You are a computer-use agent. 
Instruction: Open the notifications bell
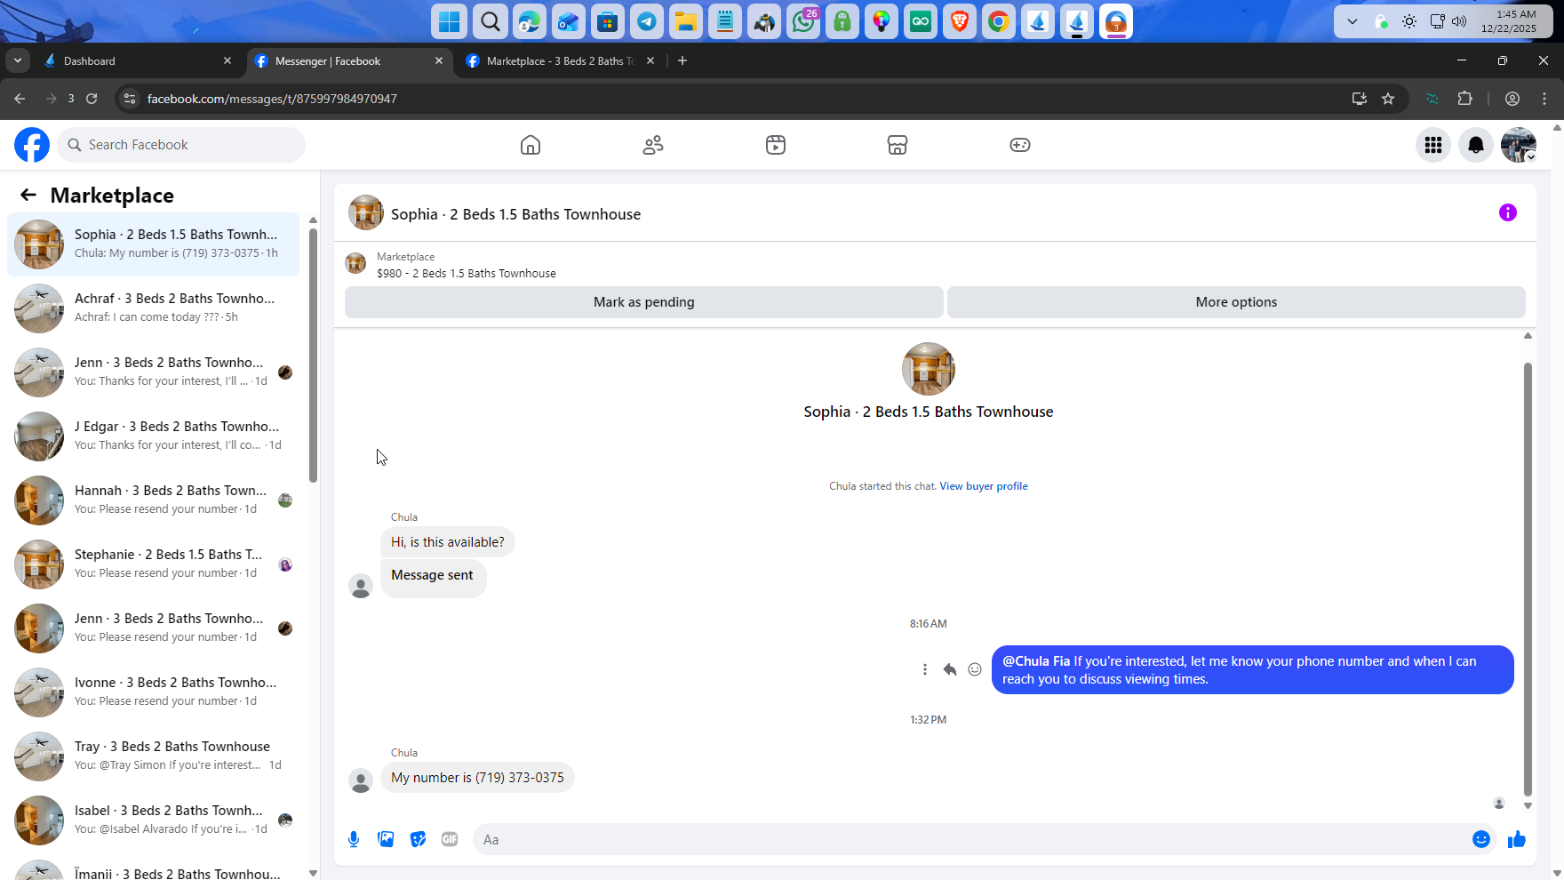(1476, 145)
